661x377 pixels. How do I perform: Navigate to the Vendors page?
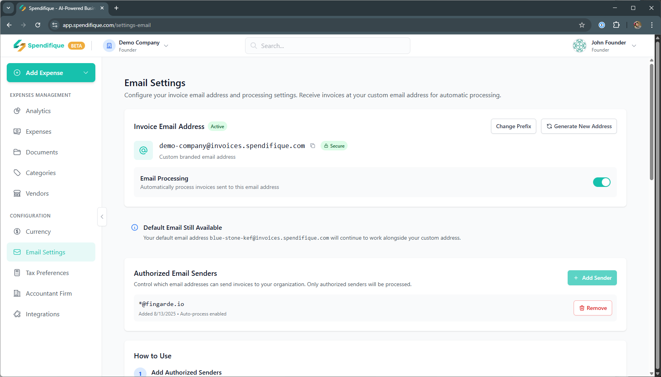click(37, 194)
